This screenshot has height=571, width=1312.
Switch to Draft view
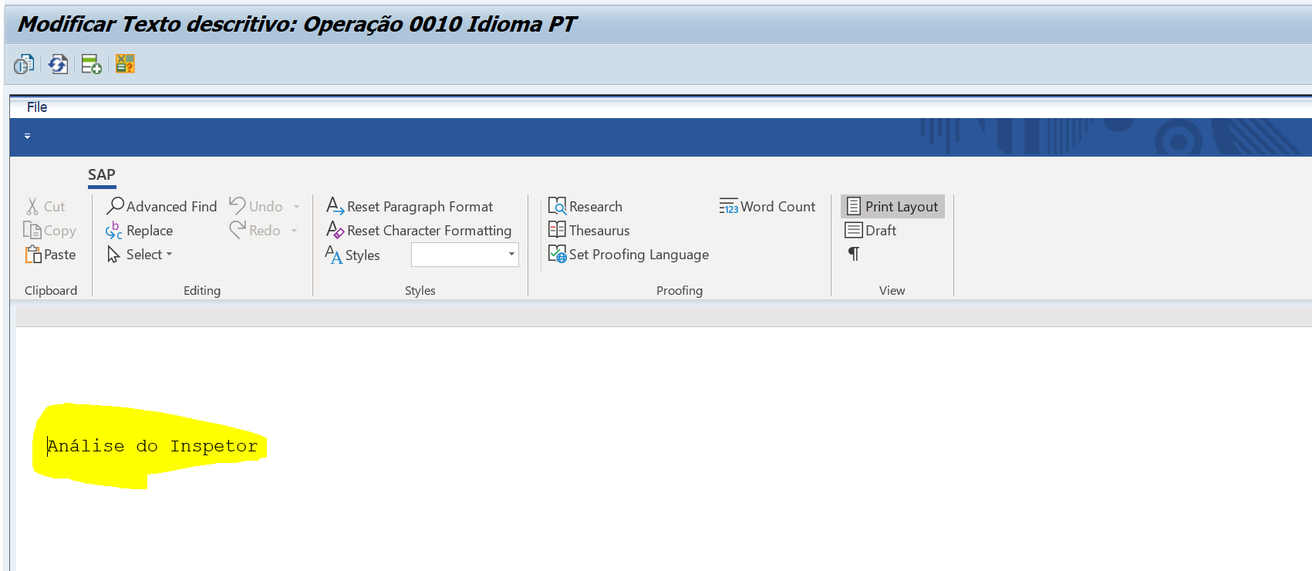(x=871, y=231)
